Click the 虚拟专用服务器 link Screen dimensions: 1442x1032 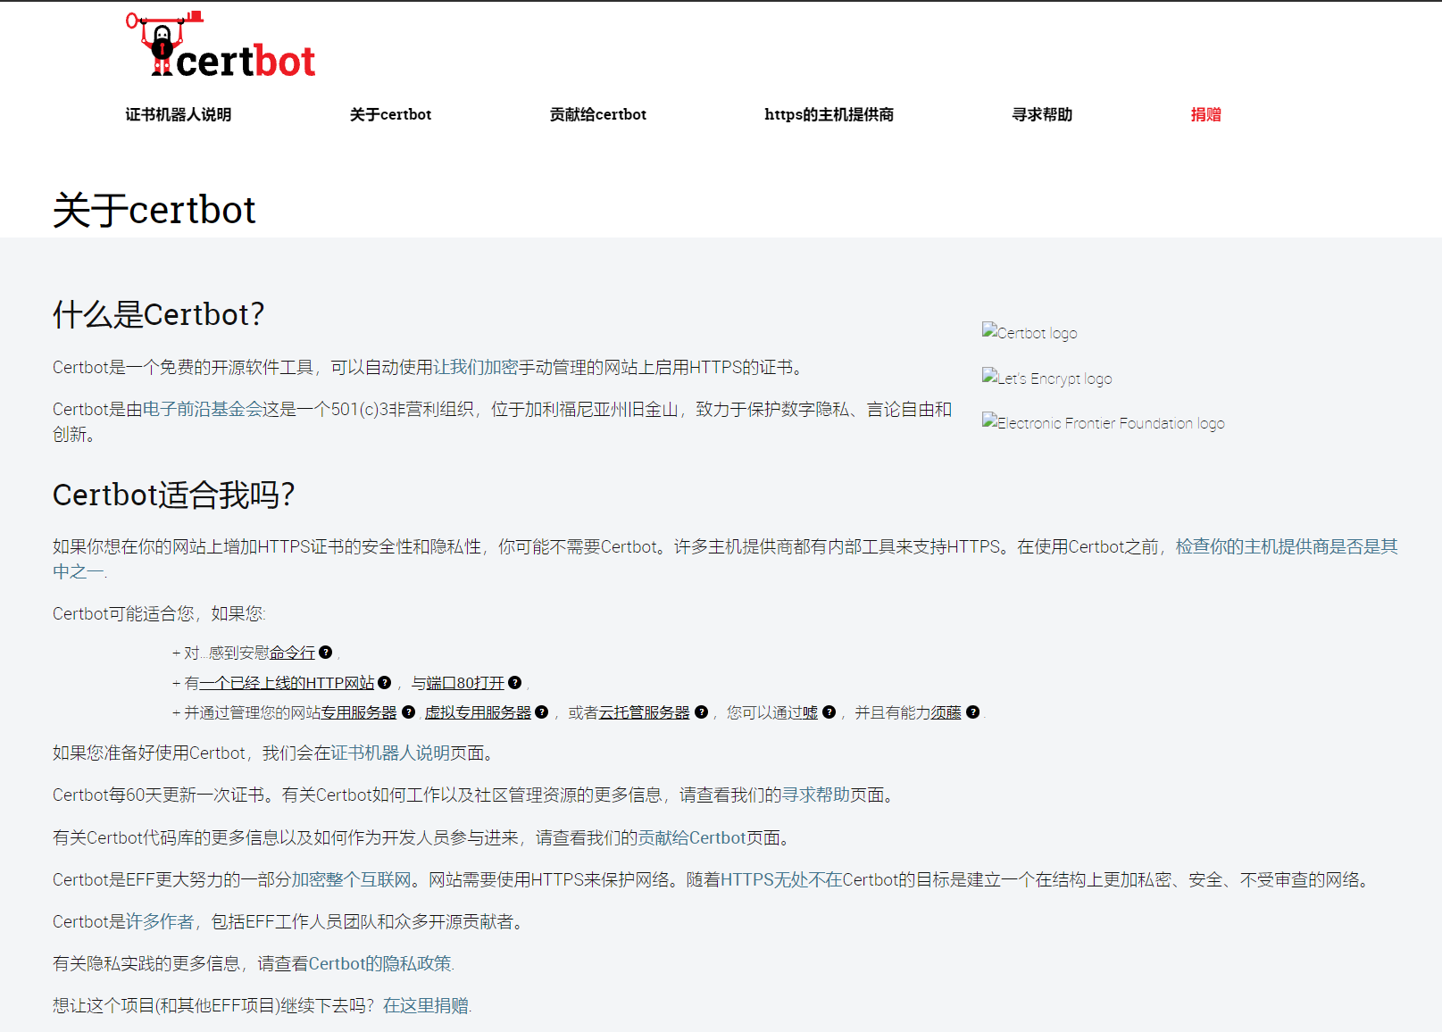[x=478, y=713]
